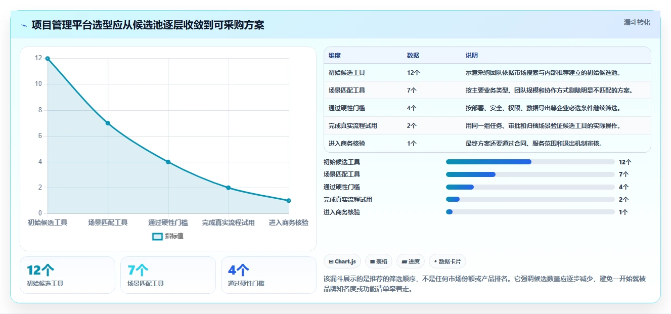Click the 进入商务核验 progress row label

click(342, 212)
